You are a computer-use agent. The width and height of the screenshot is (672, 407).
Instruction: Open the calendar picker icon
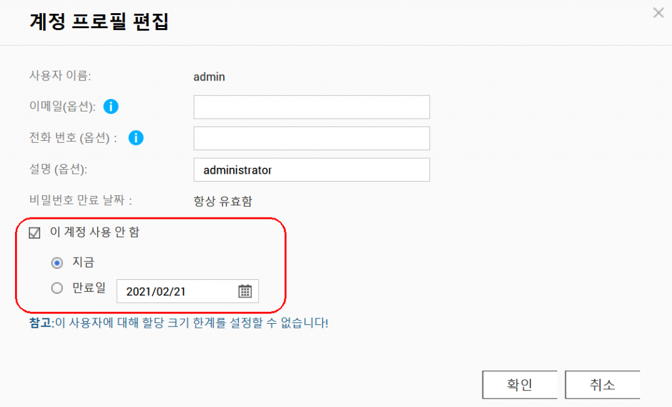[245, 291]
